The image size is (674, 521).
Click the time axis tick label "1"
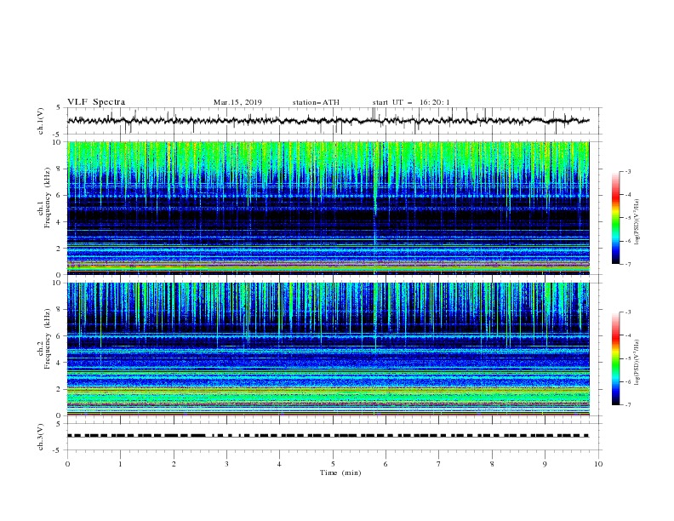coord(120,464)
